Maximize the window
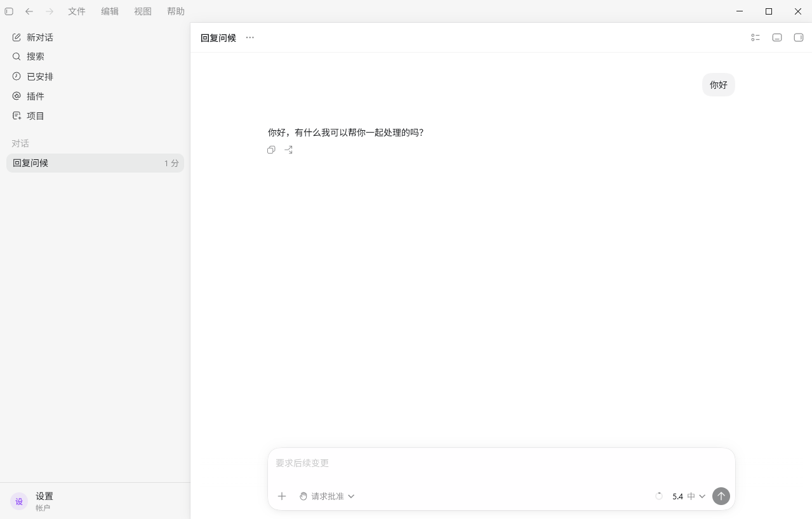This screenshot has height=519, width=812. (x=769, y=11)
